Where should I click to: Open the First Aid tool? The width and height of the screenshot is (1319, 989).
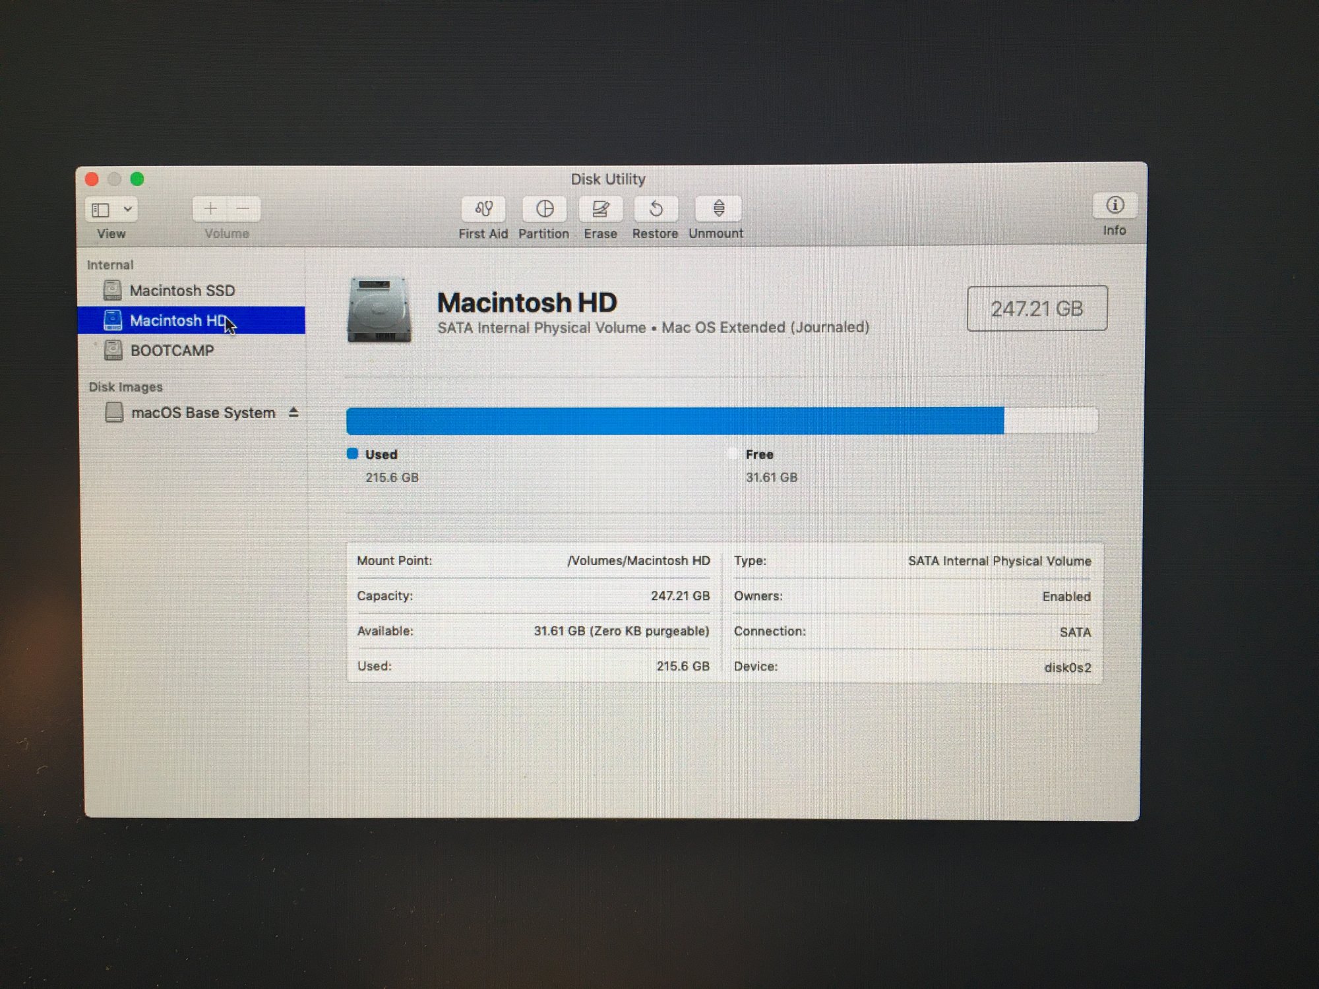[x=483, y=209]
